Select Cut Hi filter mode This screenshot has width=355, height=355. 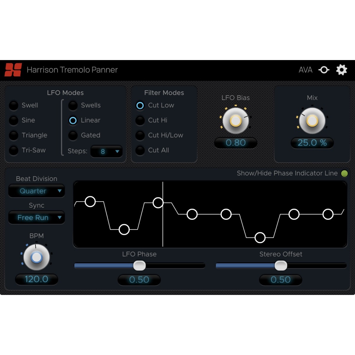tap(140, 120)
